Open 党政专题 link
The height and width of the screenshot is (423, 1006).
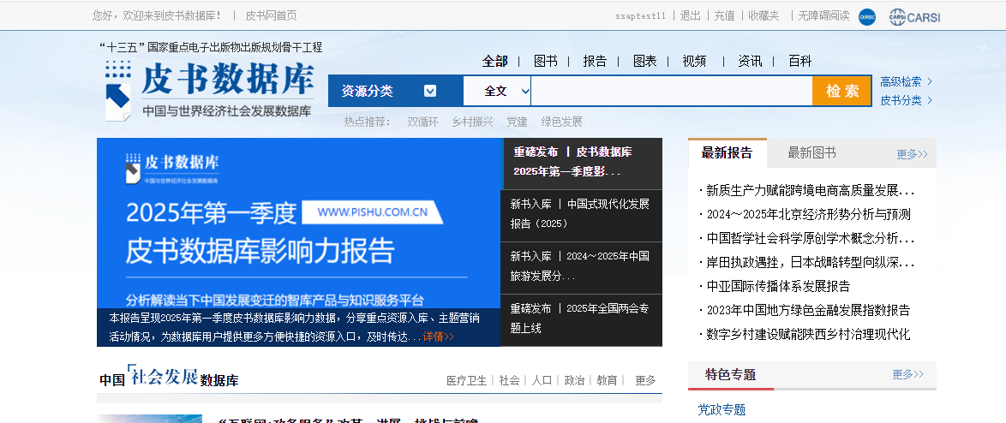[722, 409]
